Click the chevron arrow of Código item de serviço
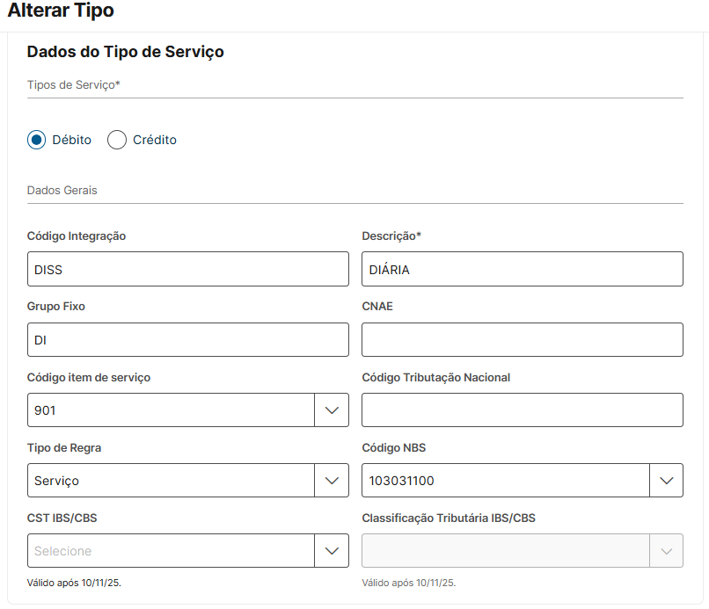The image size is (709, 609). point(332,410)
